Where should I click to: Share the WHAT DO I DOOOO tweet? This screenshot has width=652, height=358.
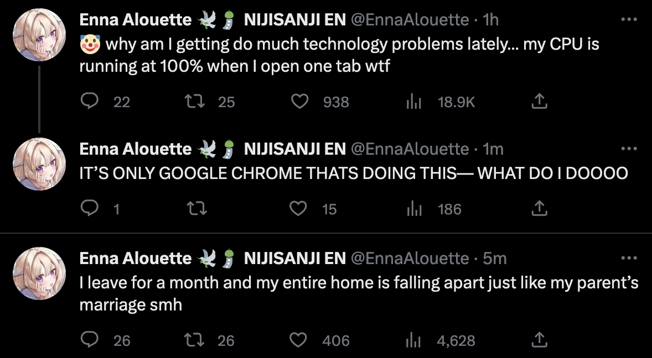(x=539, y=208)
